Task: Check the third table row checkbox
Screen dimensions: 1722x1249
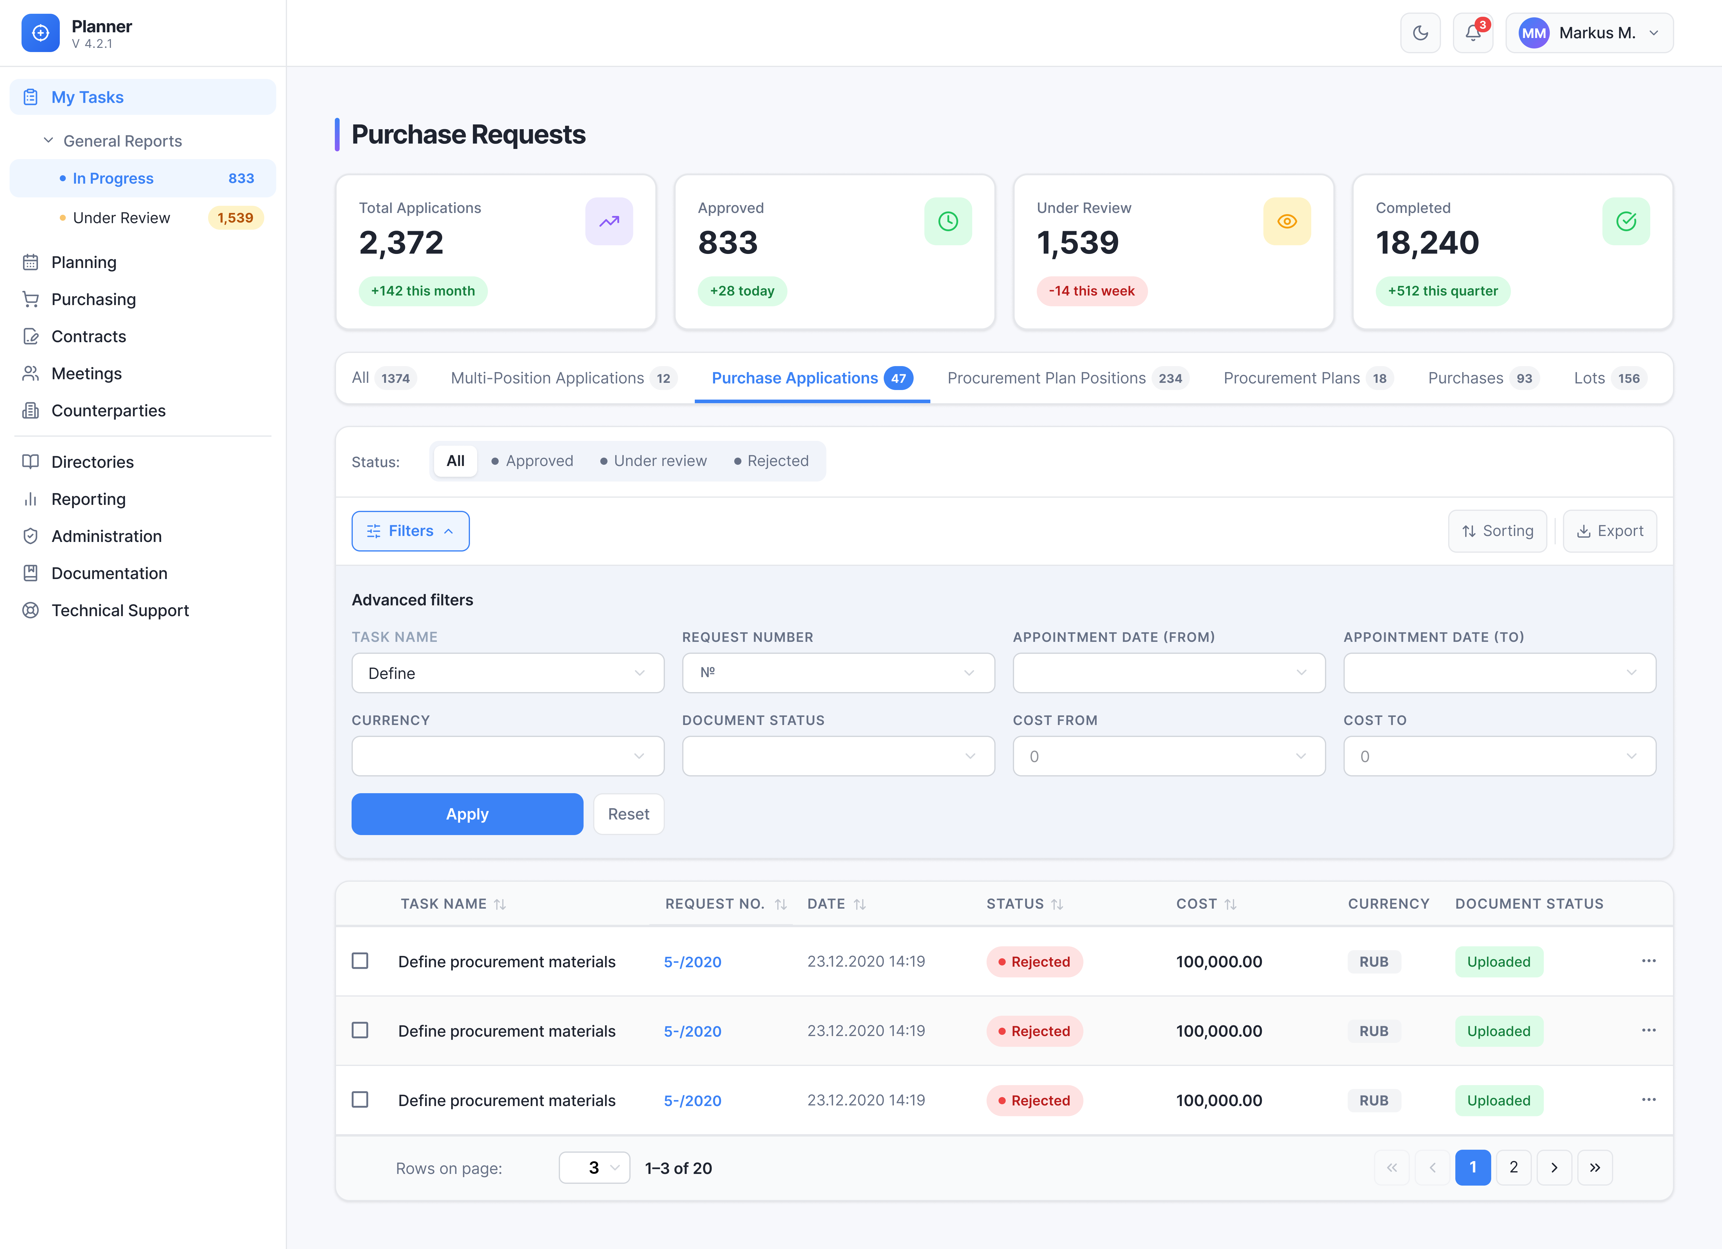Action: tap(360, 1100)
